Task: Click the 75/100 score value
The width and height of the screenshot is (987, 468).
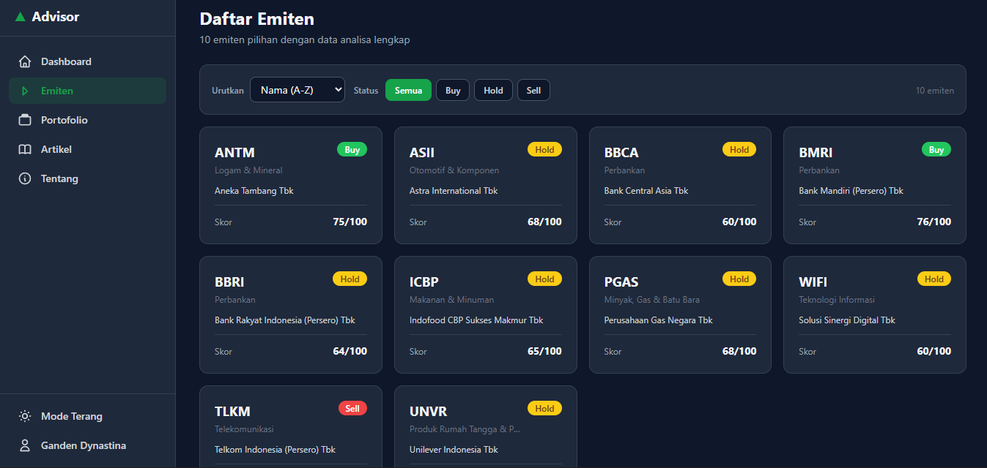Action: [x=350, y=222]
